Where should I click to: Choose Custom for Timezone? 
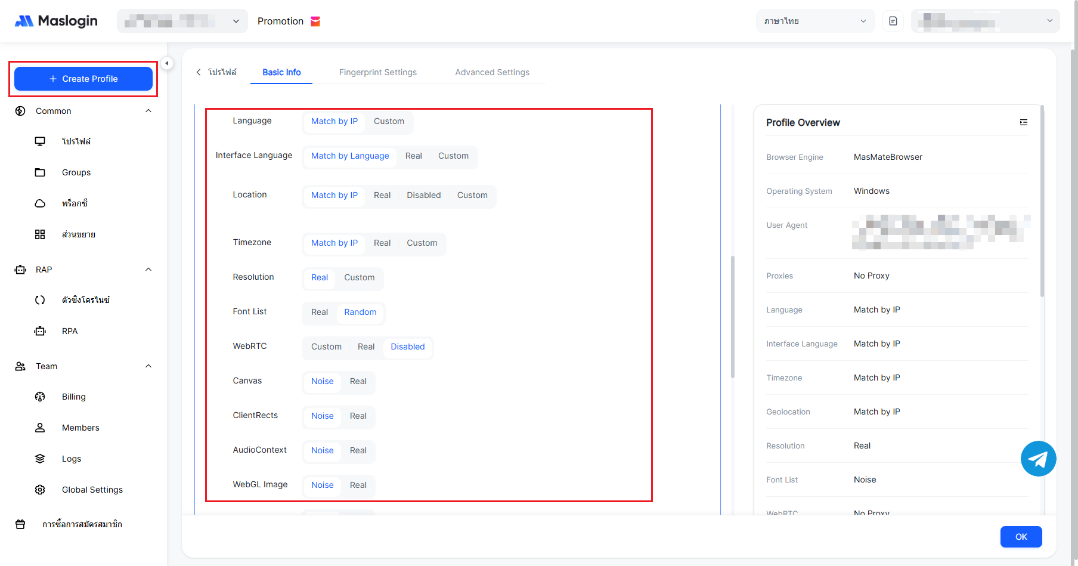point(422,243)
